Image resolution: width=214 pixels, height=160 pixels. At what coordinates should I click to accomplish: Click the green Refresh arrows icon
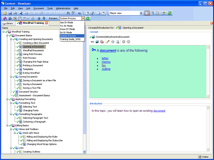tap(170, 13)
